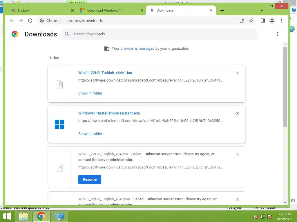Click the scrollbar up arrow
Image resolution: width=297 pixels, height=222 pixels.
285,45
